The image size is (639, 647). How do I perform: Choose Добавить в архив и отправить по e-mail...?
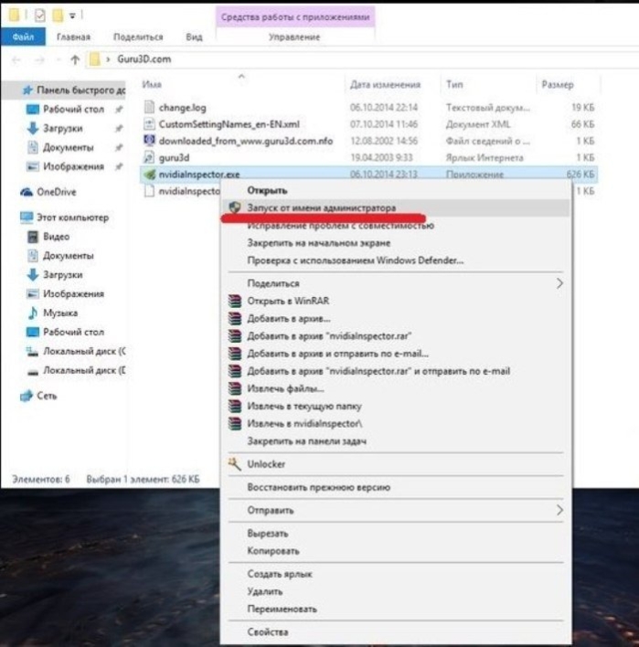click(x=397, y=354)
